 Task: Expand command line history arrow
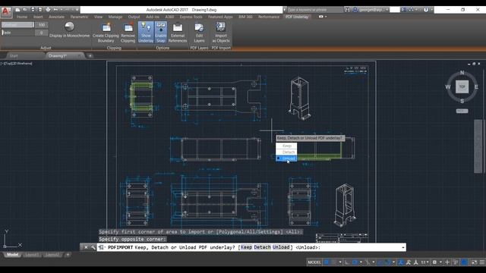click(x=403, y=247)
